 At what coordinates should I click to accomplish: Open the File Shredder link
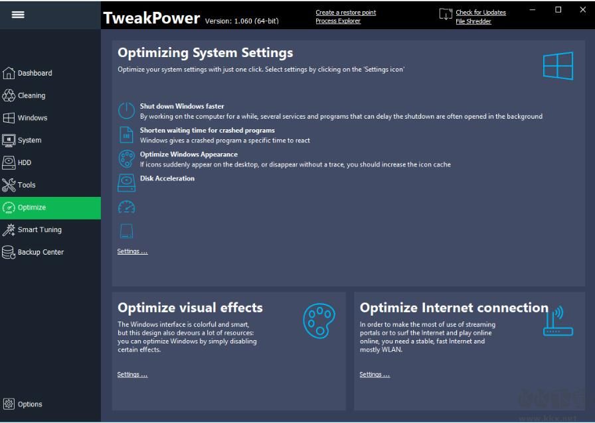pyautogui.click(x=473, y=21)
